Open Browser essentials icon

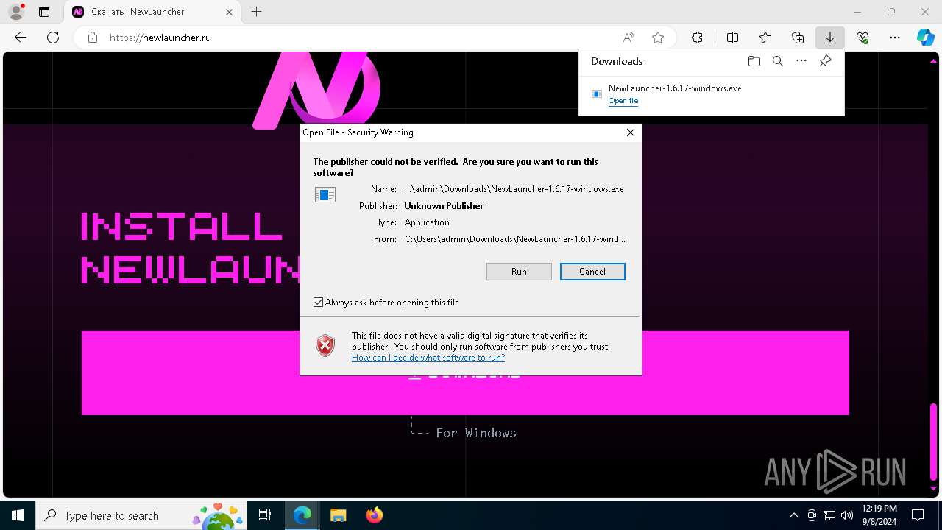(863, 38)
